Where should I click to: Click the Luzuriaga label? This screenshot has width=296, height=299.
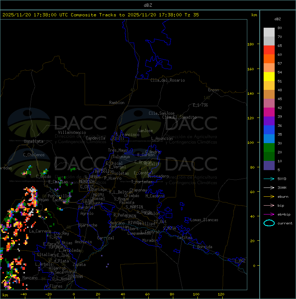pos(97,189)
